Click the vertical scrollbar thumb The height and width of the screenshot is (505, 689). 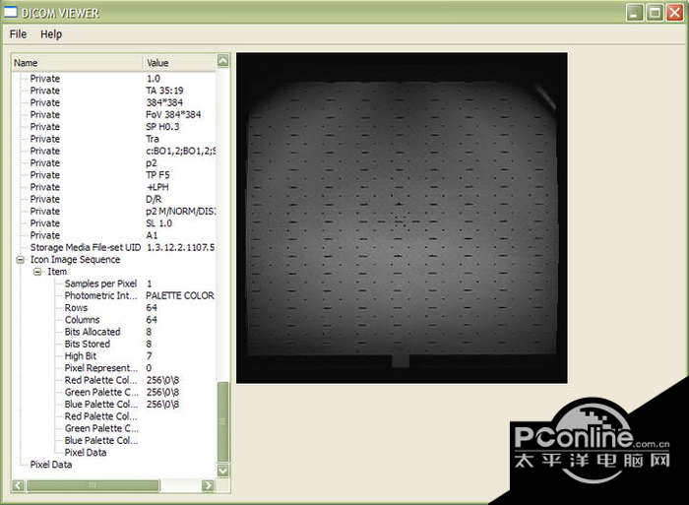click(222, 421)
